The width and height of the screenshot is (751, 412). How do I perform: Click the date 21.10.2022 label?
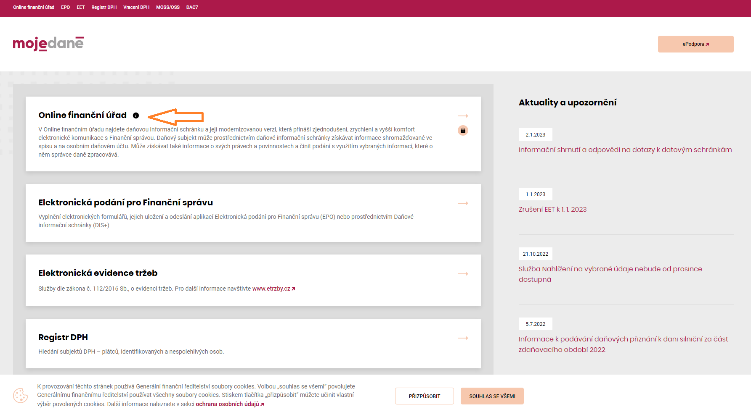[535, 254]
